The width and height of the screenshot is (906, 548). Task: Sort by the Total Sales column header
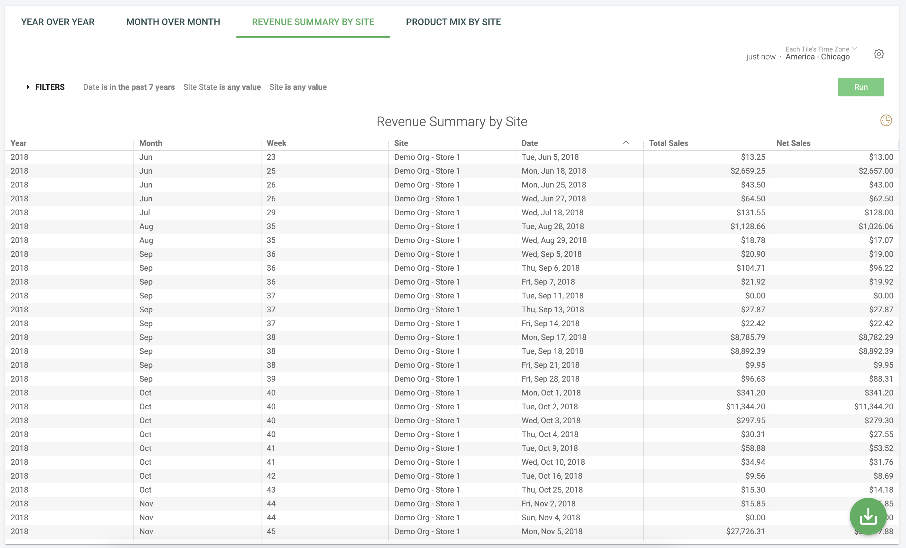point(668,143)
